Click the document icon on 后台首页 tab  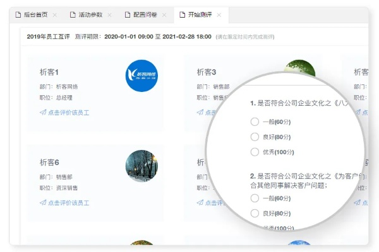click(18, 14)
